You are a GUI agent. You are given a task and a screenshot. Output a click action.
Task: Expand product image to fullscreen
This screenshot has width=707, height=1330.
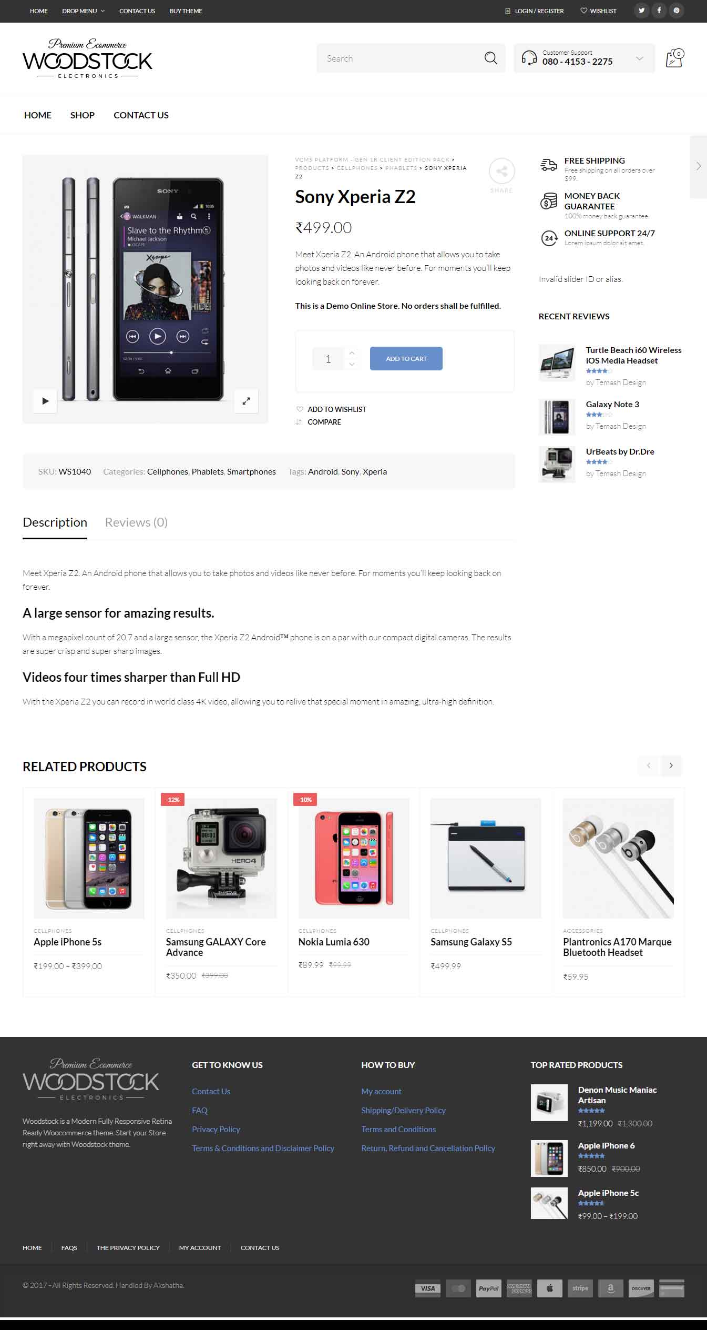[246, 401]
